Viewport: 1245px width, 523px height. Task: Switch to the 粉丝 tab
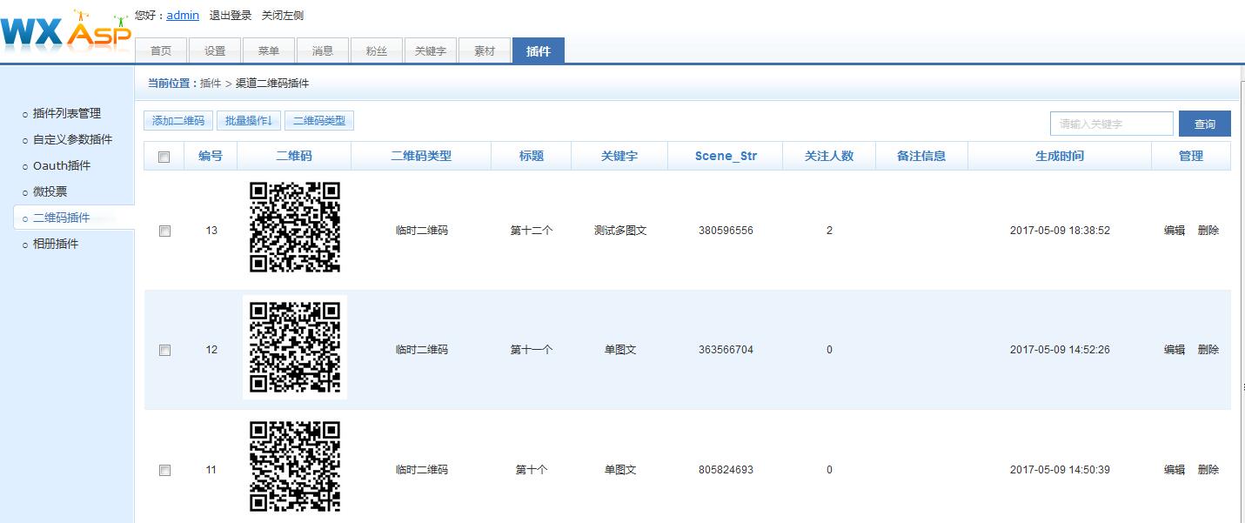[377, 50]
